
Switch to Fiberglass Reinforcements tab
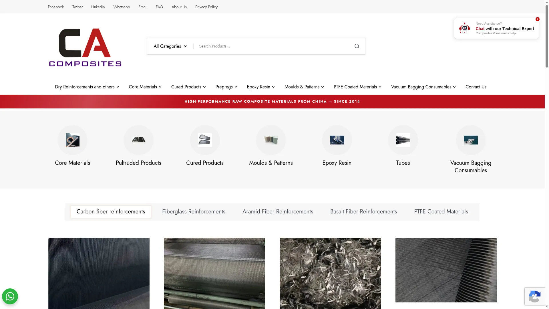pos(194,211)
